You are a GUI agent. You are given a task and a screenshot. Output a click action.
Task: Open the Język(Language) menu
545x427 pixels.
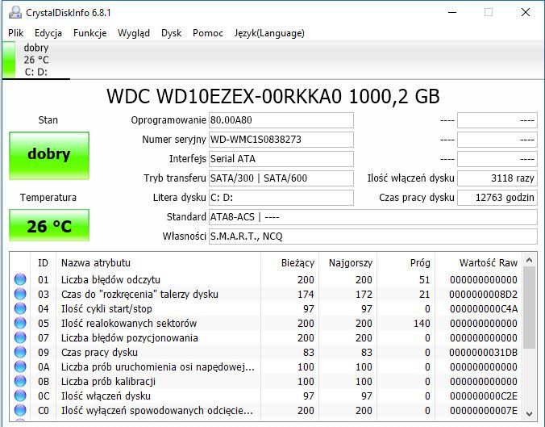[x=269, y=33]
